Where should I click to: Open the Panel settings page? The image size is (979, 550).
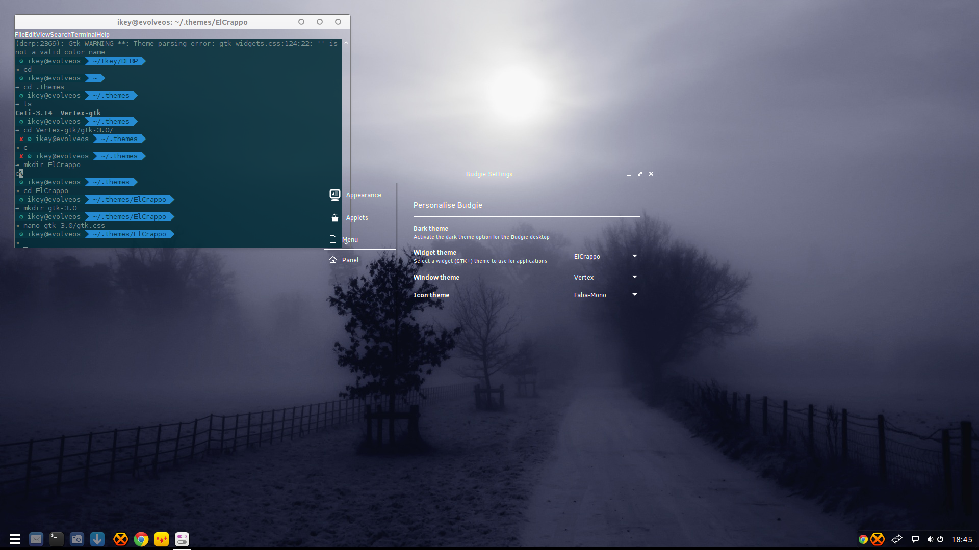click(x=359, y=260)
